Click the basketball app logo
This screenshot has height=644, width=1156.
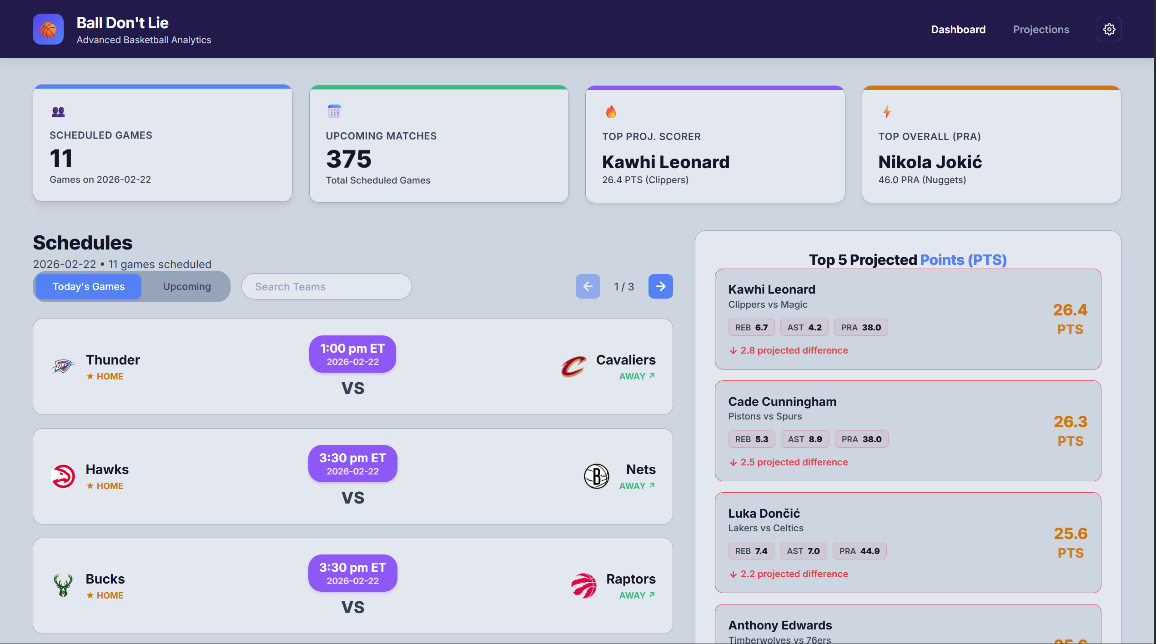click(48, 30)
